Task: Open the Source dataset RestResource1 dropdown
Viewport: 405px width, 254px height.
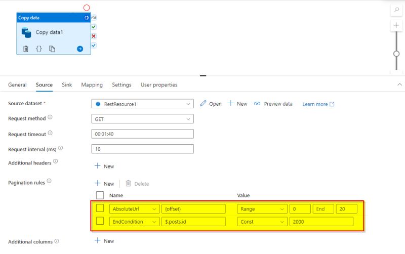Action: 143,104
